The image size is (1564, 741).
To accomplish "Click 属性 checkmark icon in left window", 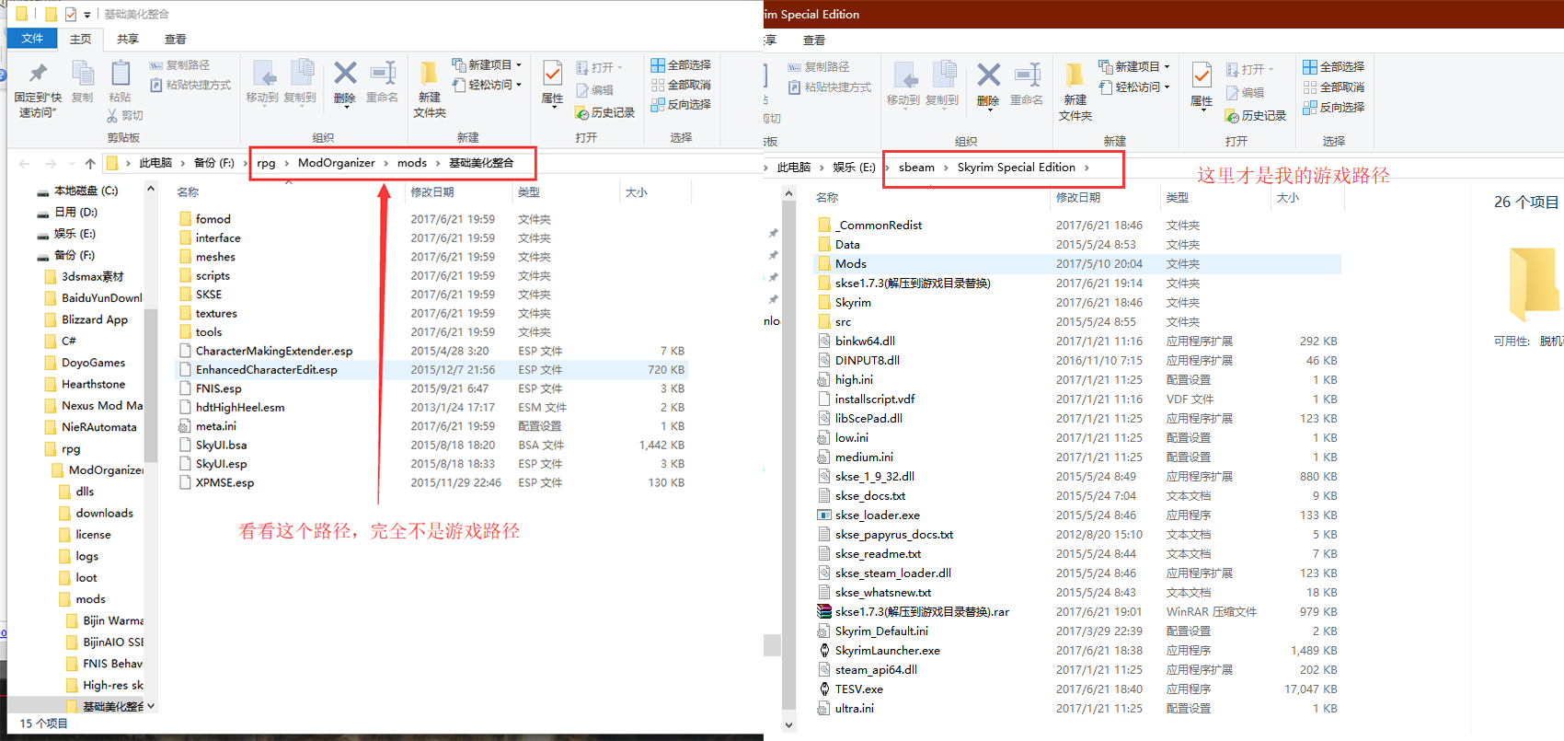I will click(x=553, y=74).
